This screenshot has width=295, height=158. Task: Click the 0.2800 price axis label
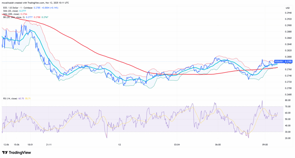[288, 57]
